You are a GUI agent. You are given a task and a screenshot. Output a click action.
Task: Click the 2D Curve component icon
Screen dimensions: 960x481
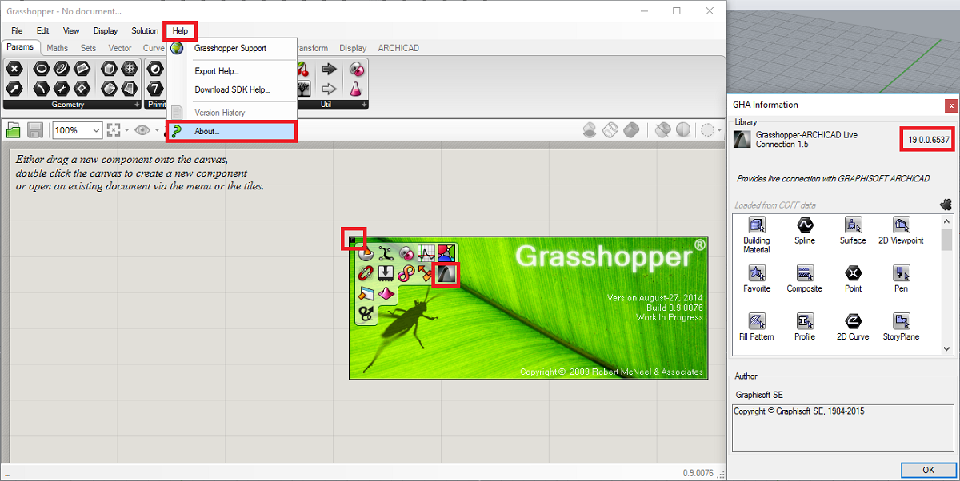point(853,320)
